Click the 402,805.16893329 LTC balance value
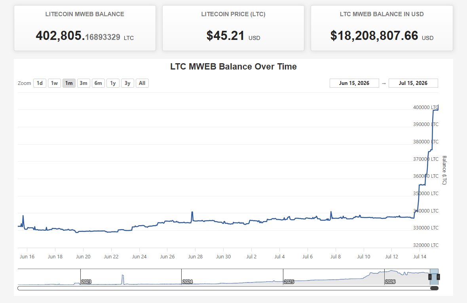Viewport: 467px width, 303px height. pos(85,36)
